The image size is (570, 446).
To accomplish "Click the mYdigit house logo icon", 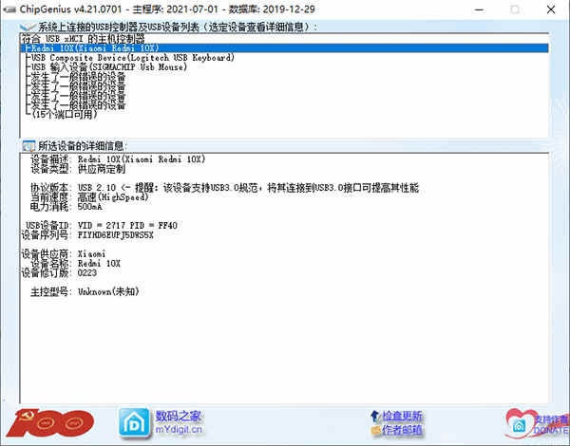I will (134, 423).
